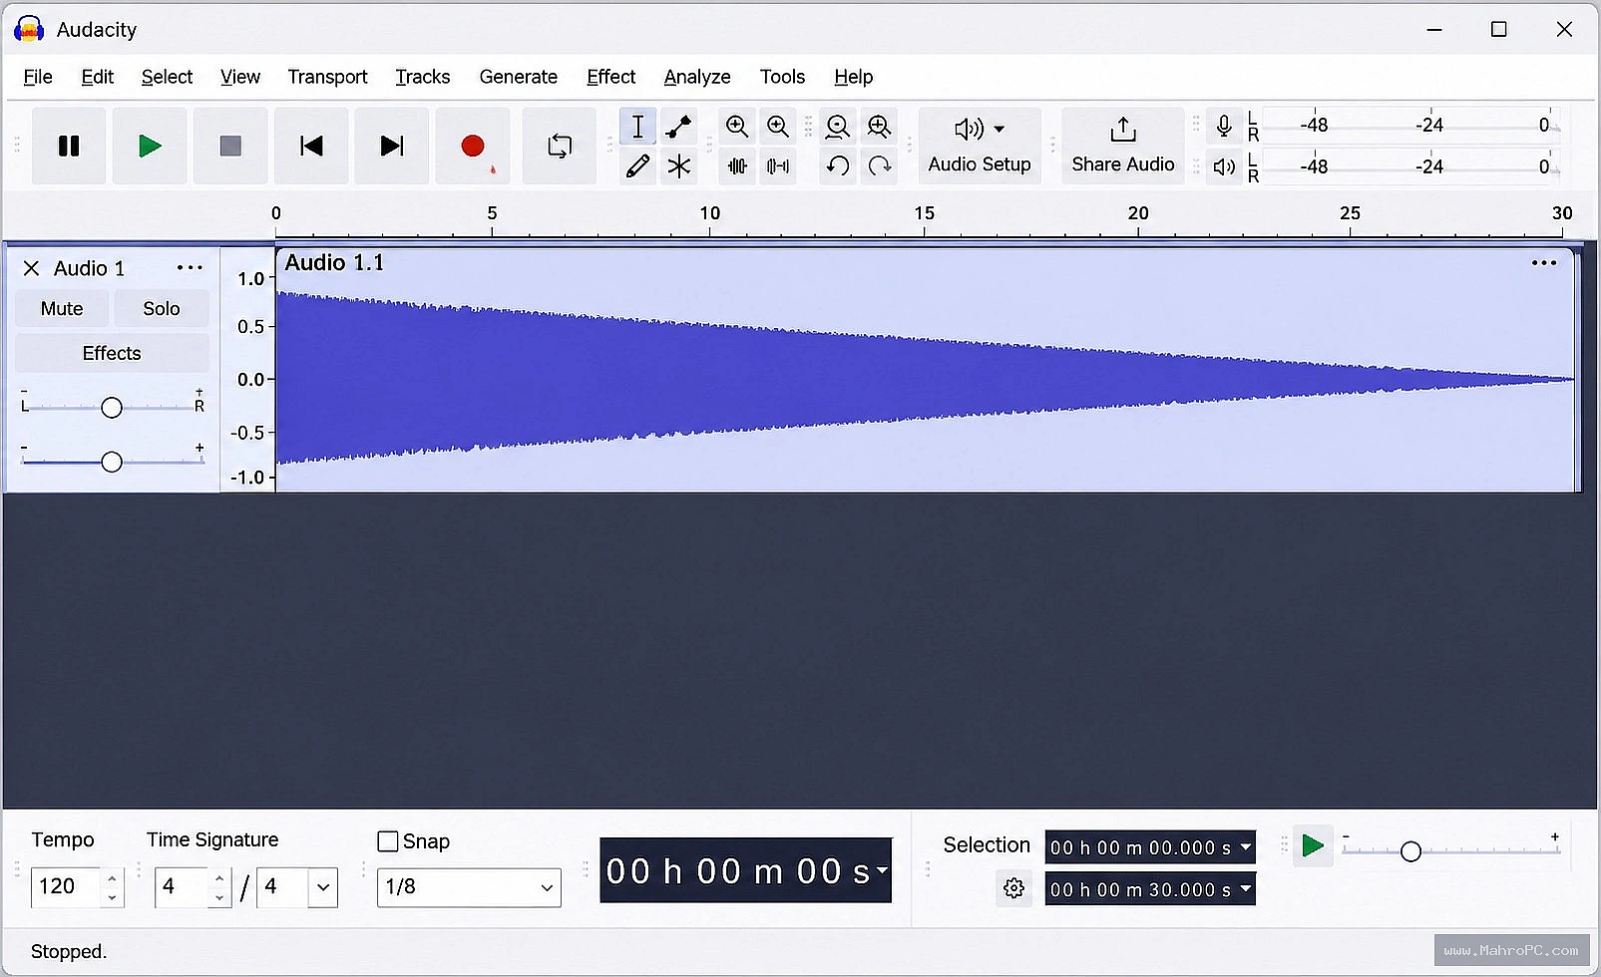Click the timeline ruler at 15 seconds
Screen dimensions: 1601x977
(925, 213)
